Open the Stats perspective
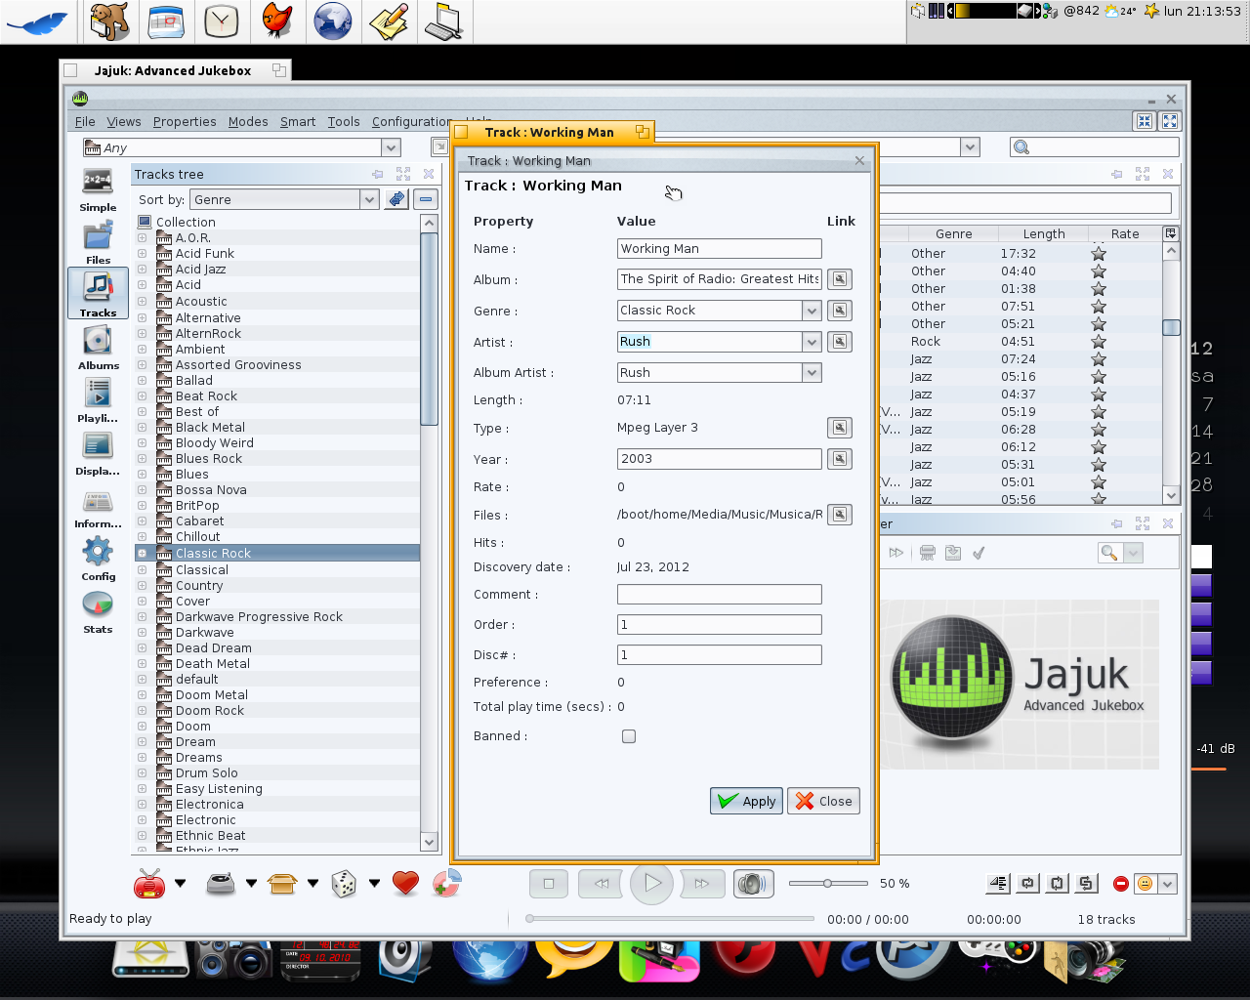Screen dimensions: 1250x1000 (98, 610)
